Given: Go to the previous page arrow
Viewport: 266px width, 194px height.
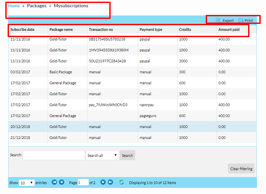Looking at the screenshot, I should point(62,182).
